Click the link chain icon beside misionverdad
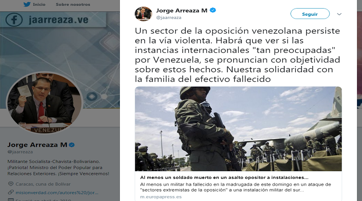Screen dimensions: 362x201 coord(10,192)
